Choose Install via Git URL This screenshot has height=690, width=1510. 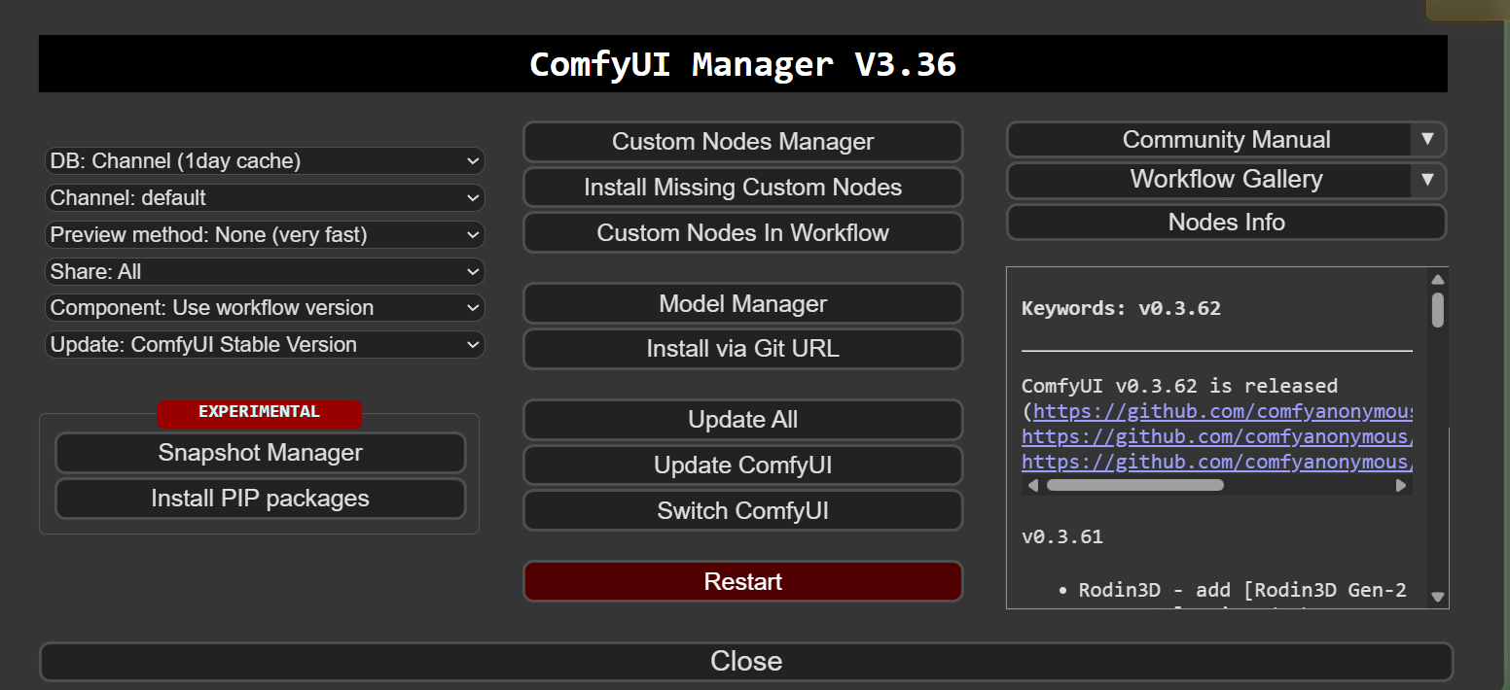pos(742,349)
